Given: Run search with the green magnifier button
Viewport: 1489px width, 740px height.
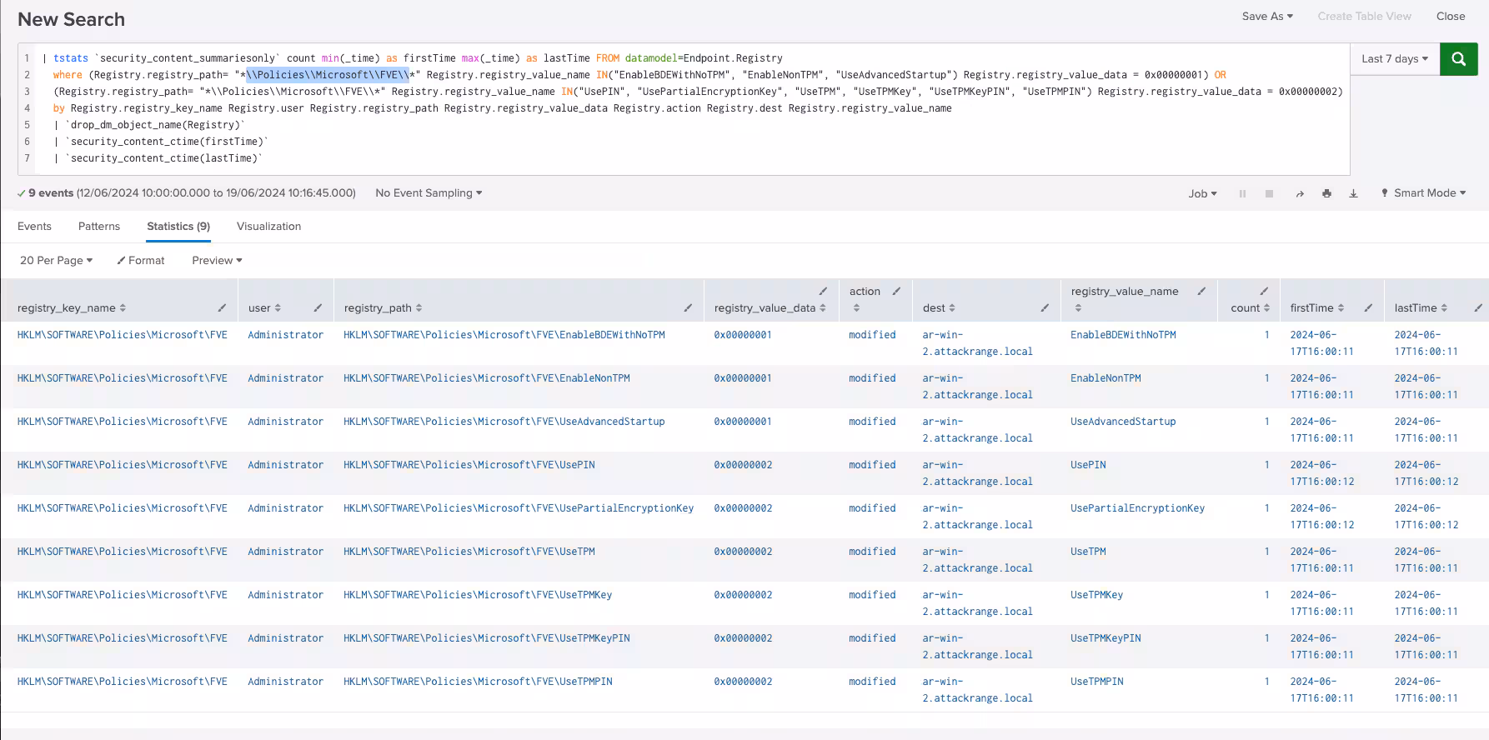Looking at the screenshot, I should (x=1458, y=59).
